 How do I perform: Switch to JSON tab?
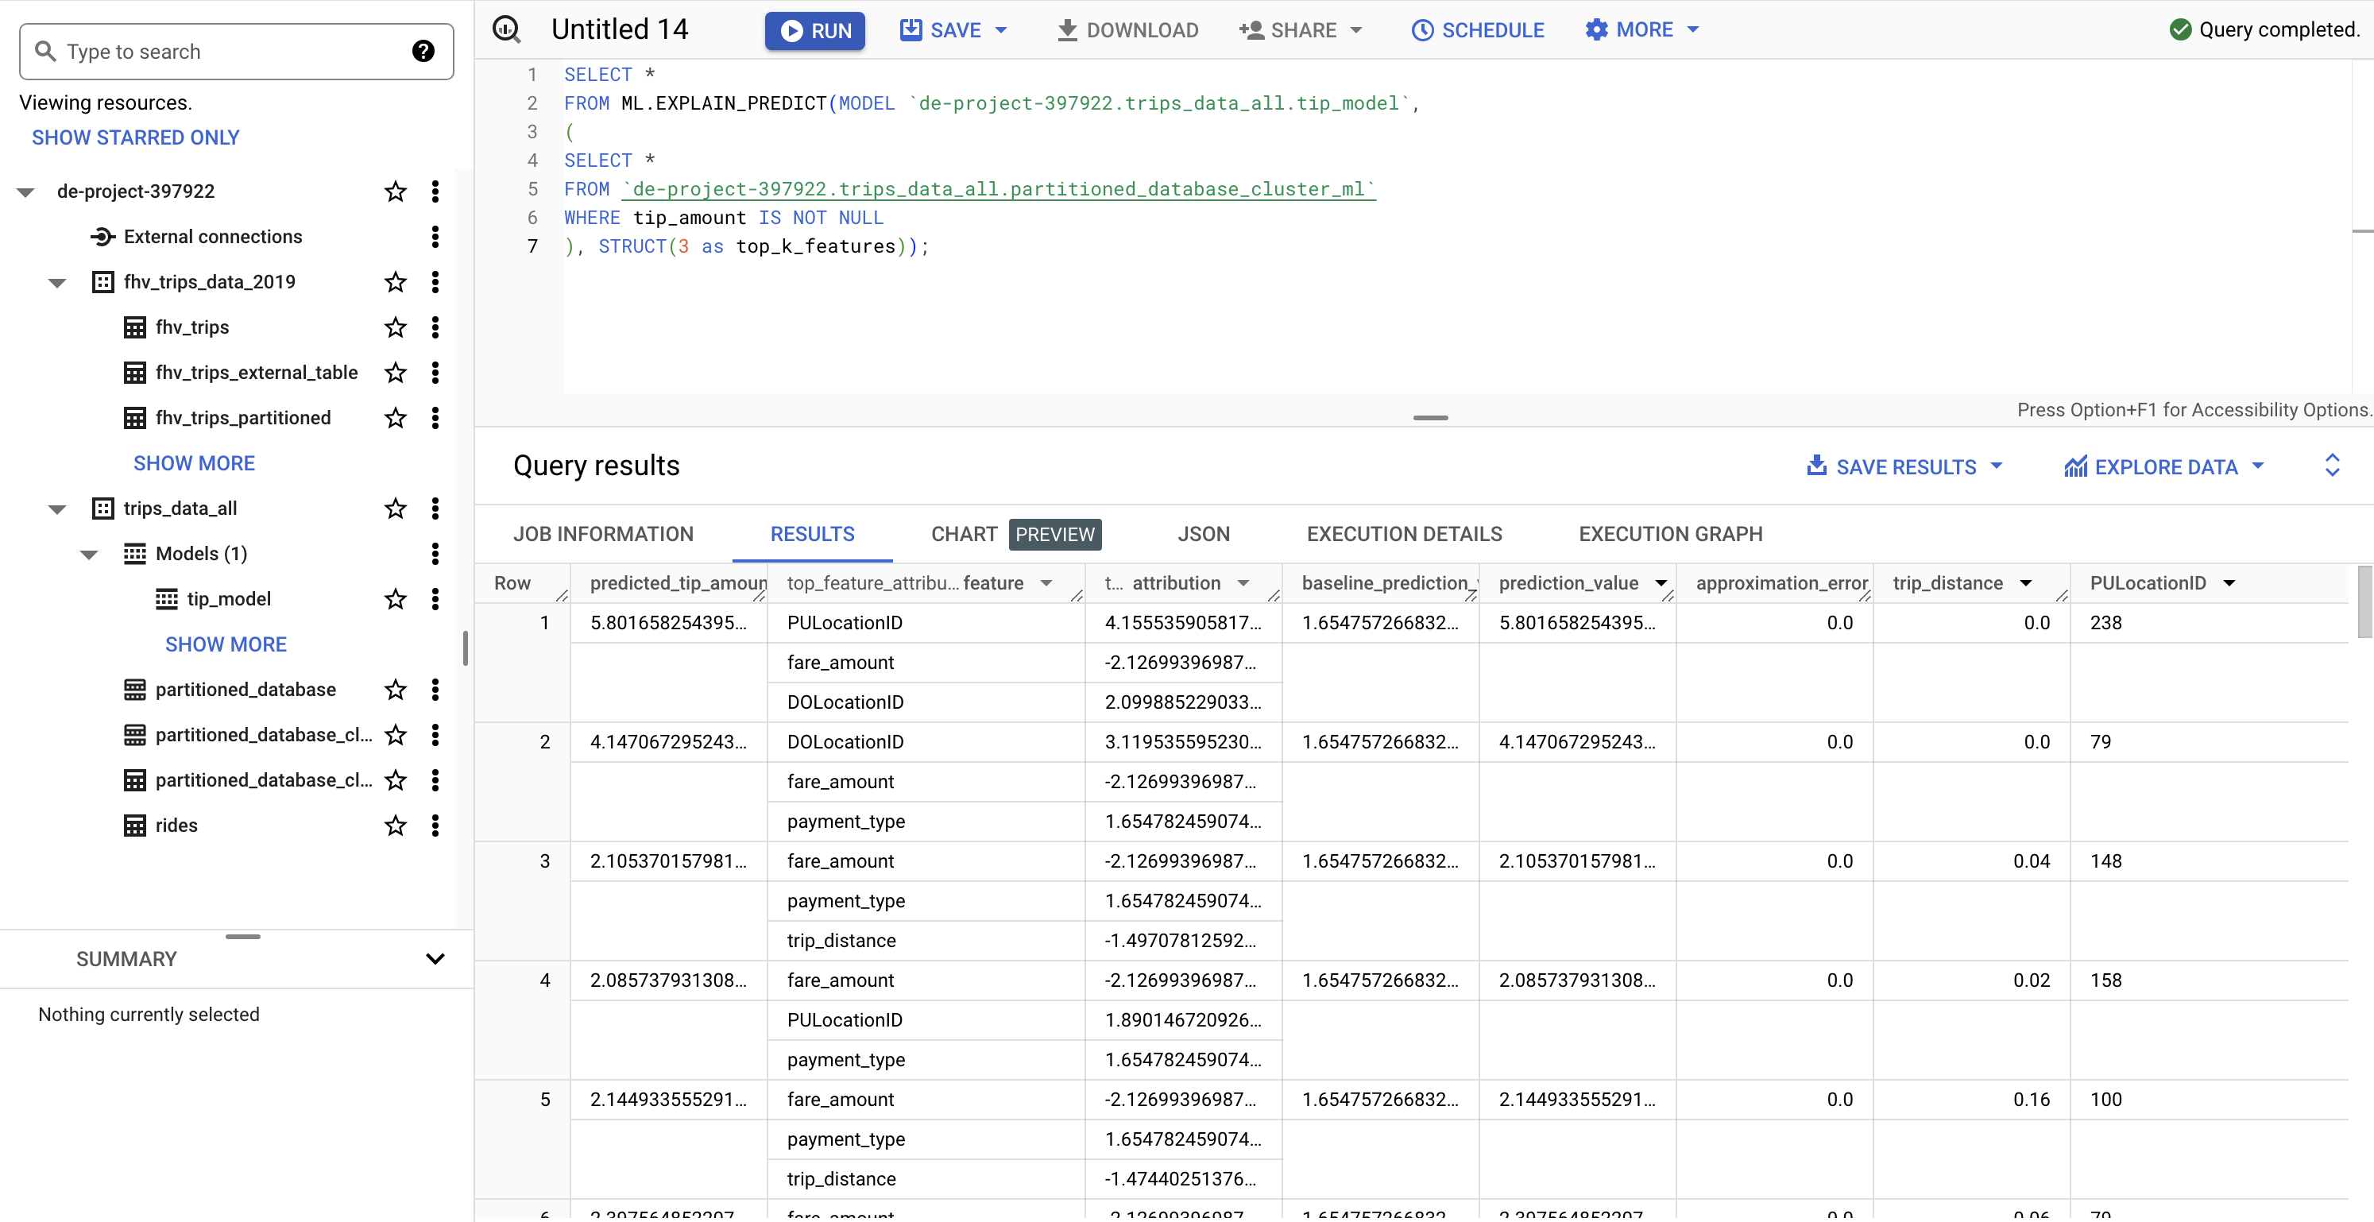[x=1204, y=535]
